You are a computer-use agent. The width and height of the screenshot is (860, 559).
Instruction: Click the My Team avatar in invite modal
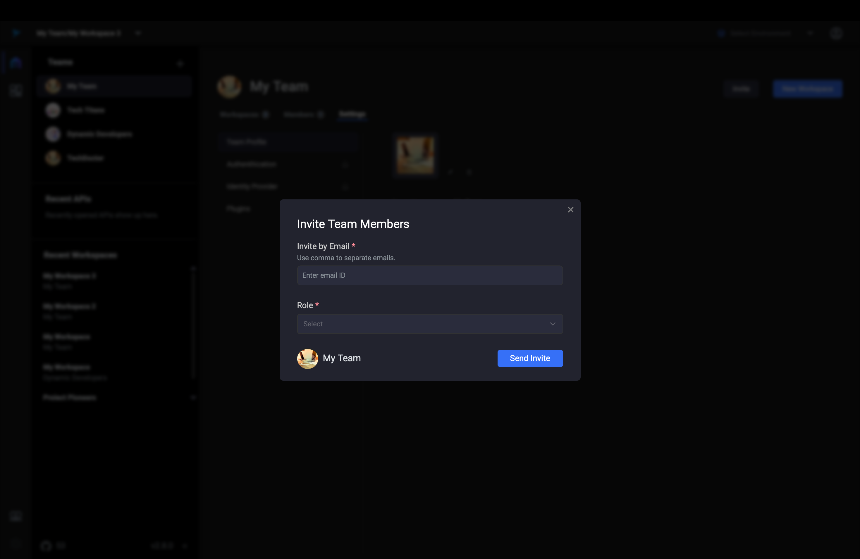[x=307, y=358]
